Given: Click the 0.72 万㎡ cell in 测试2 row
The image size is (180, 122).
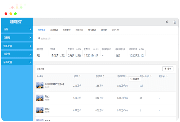Looking at the screenshot, I should (x=99, y=98).
